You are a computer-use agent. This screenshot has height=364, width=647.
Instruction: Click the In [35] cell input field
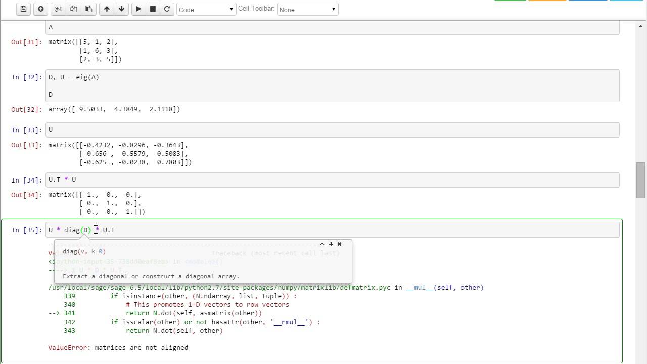tap(332, 230)
